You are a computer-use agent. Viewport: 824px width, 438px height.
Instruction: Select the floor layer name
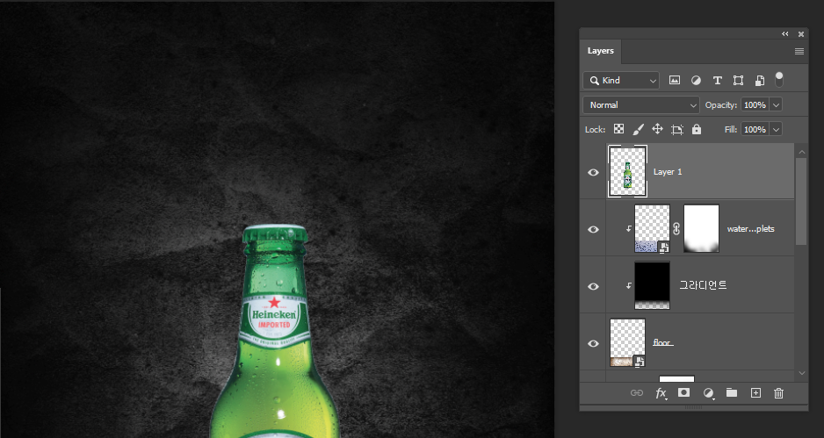tap(662, 342)
